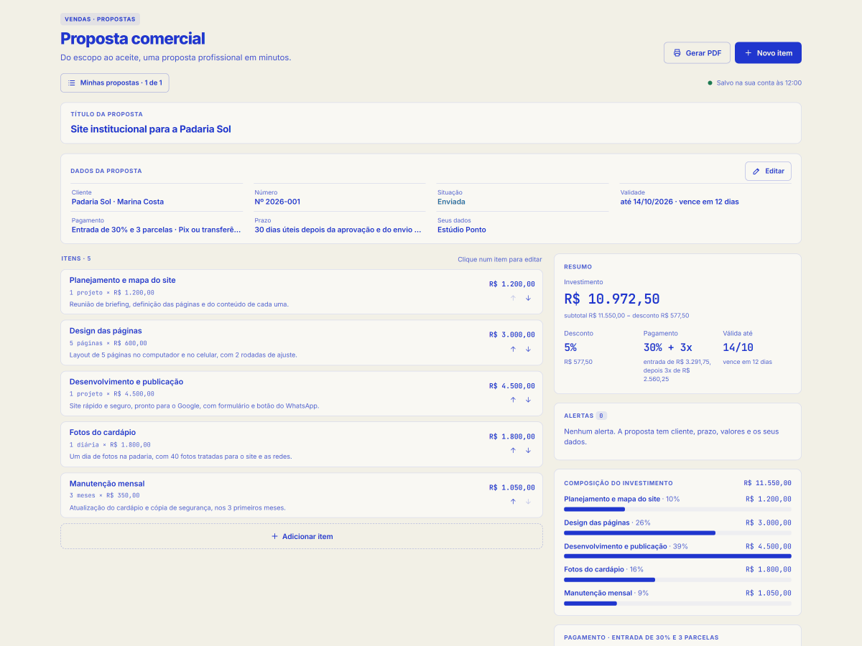Move Fotos do cardápio item down

(528, 451)
